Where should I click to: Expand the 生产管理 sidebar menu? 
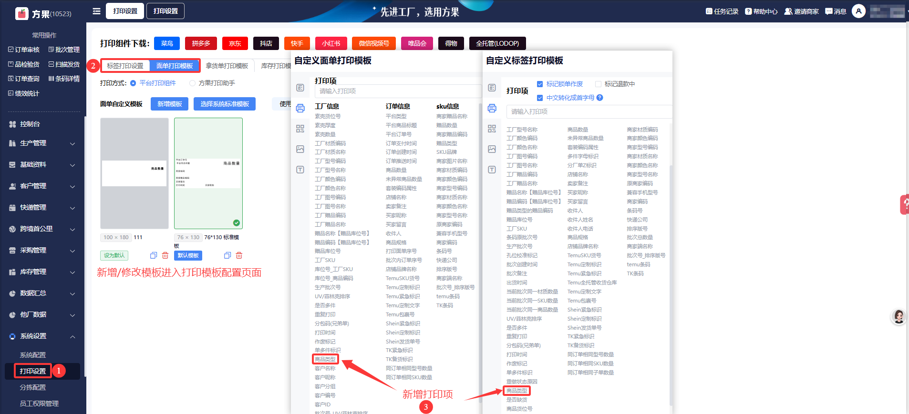coord(43,143)
